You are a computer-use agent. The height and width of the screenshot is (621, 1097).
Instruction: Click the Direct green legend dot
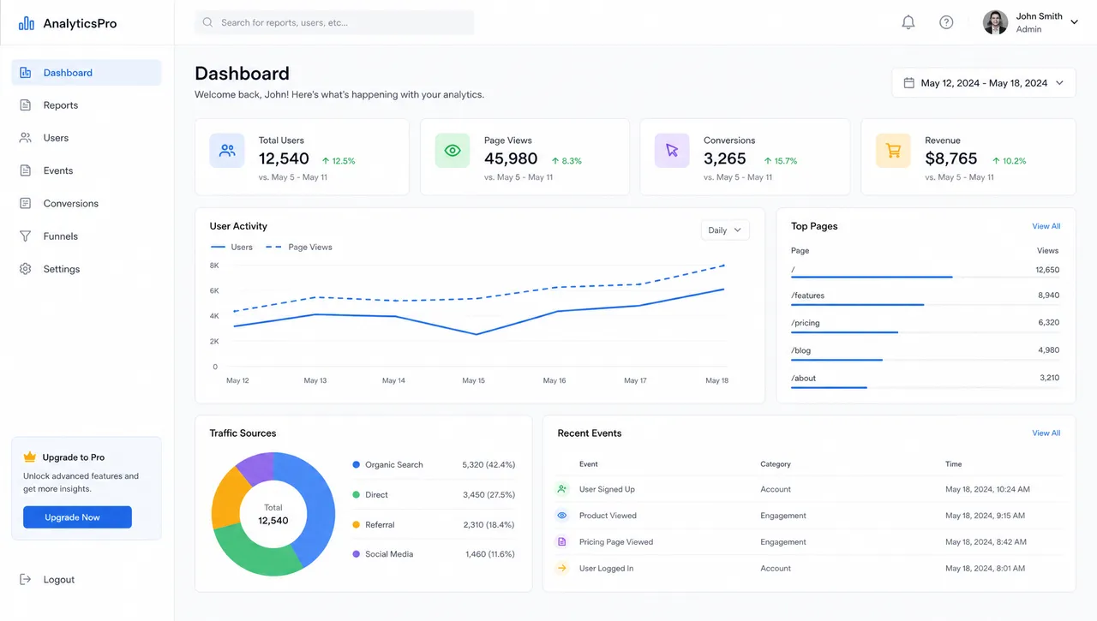point(356,494)
